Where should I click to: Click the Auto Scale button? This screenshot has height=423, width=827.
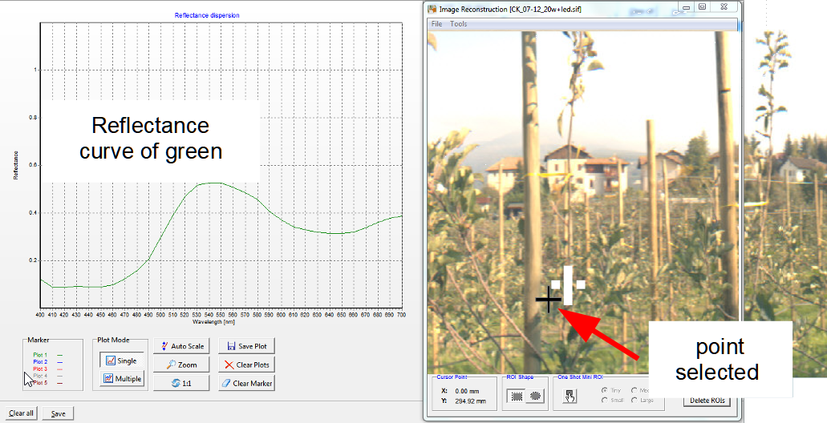pos(181,346)
